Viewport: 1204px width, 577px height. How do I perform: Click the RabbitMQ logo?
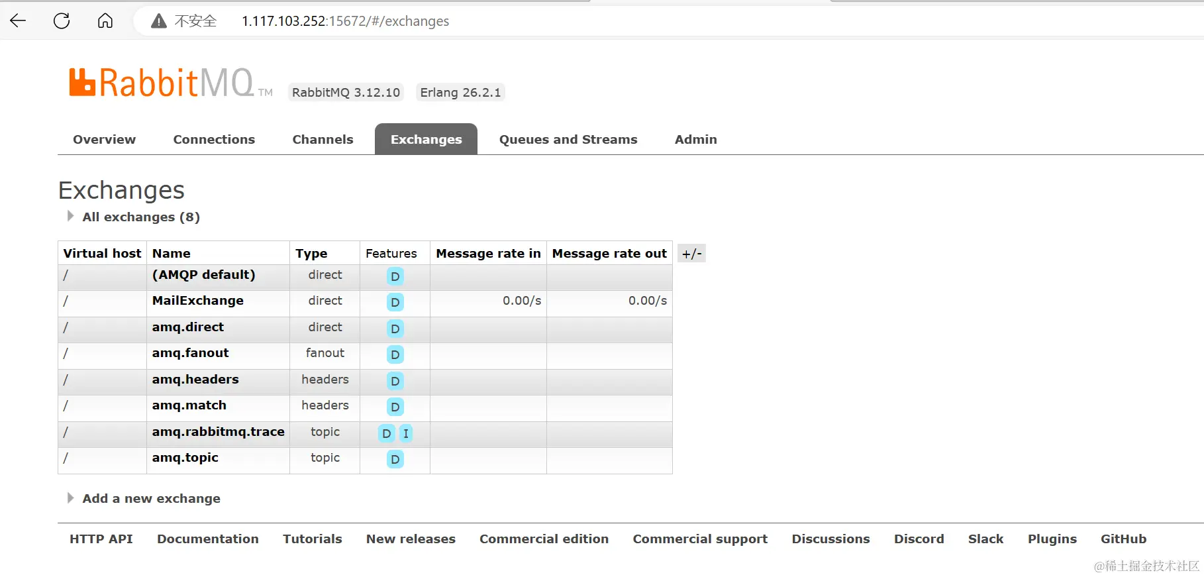pos(171,83)
